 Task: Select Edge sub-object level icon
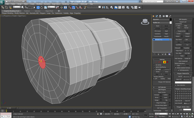coord(159,62)
